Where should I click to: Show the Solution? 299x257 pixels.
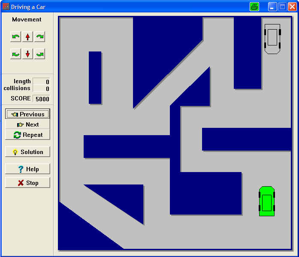click(27, 152)
